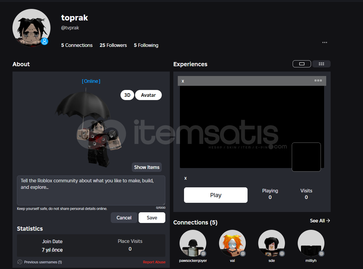Open 5 Connections list

[77, 45]
